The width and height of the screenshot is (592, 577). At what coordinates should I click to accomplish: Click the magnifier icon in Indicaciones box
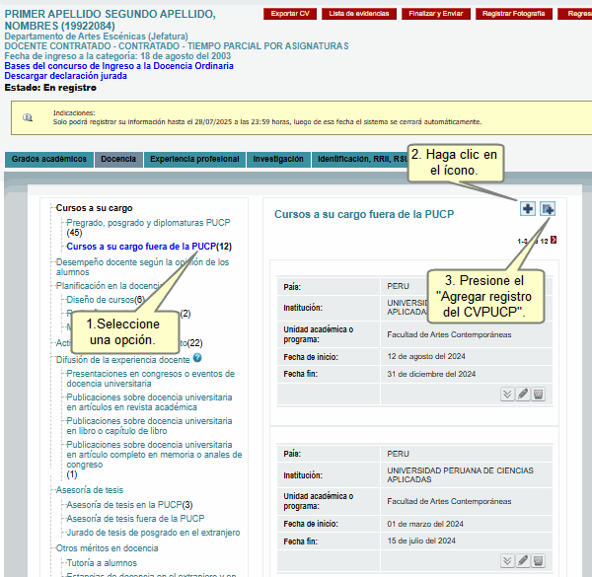click(x=28, y=117)
